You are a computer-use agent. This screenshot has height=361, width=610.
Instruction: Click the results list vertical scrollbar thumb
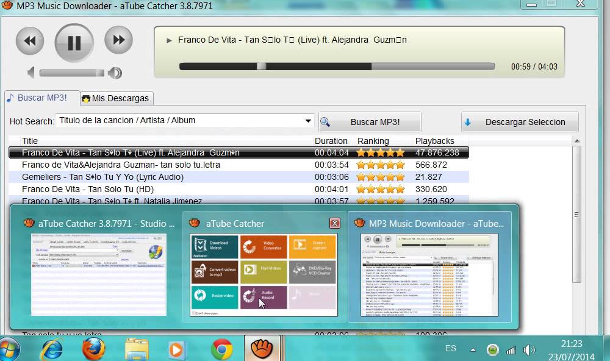pos(577,215)
